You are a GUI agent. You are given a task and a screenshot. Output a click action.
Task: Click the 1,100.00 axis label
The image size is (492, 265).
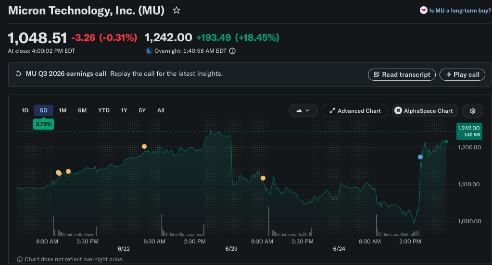(x=469, y=184)
